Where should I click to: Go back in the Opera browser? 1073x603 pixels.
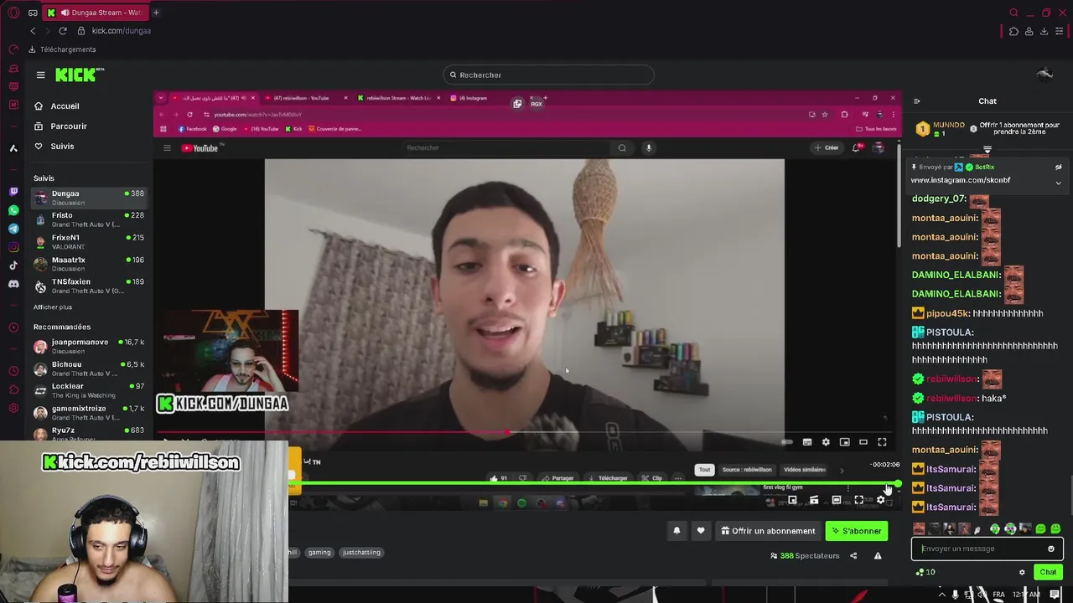click(x=33, y=31)
